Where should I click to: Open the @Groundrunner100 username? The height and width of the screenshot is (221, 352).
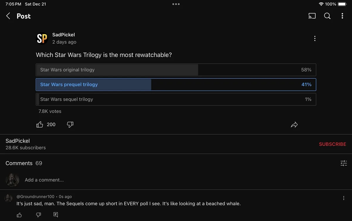pyautogui.click(x=35, y=197)
